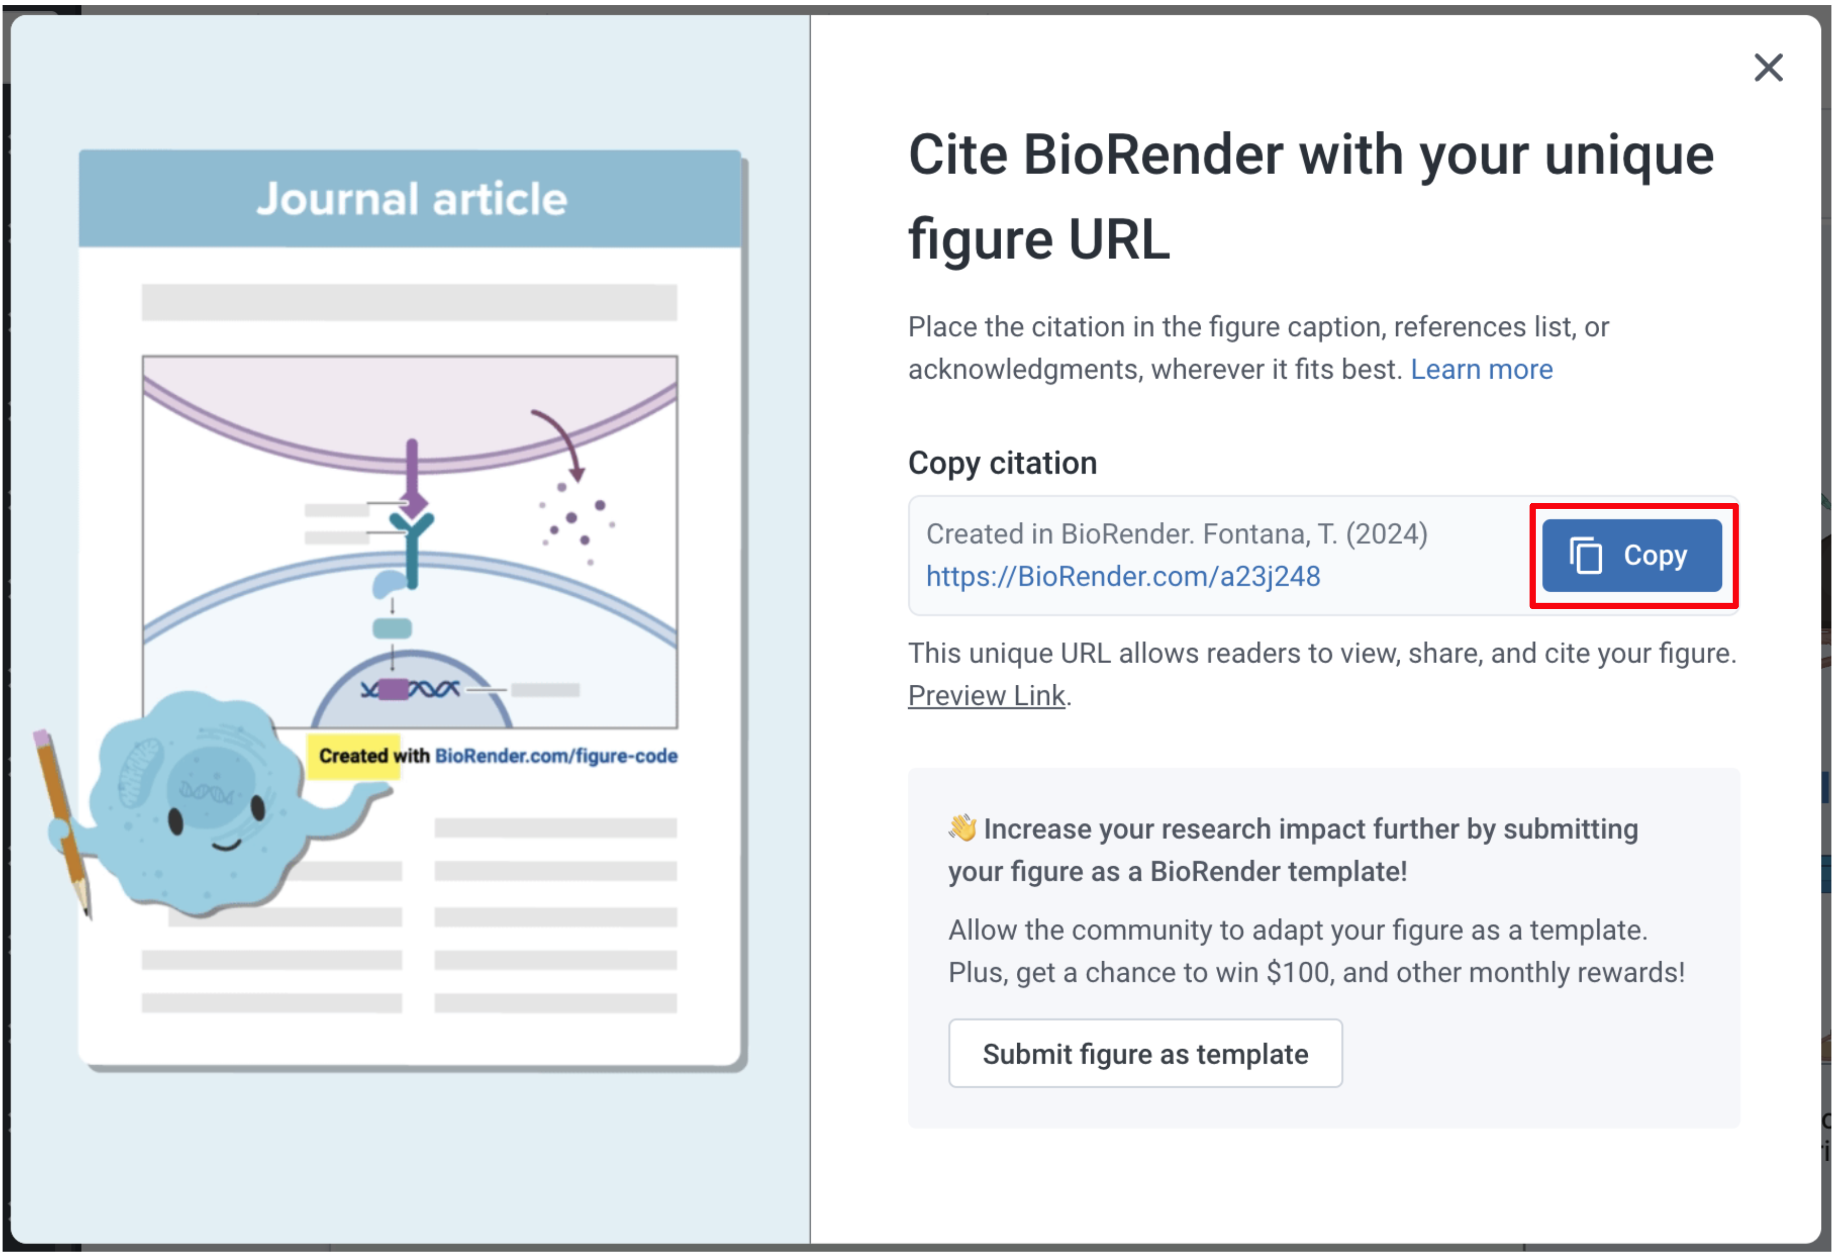Click the Copy citation button
The height and width of the screenshot is (1257, 1834).
click(1631, 556)
